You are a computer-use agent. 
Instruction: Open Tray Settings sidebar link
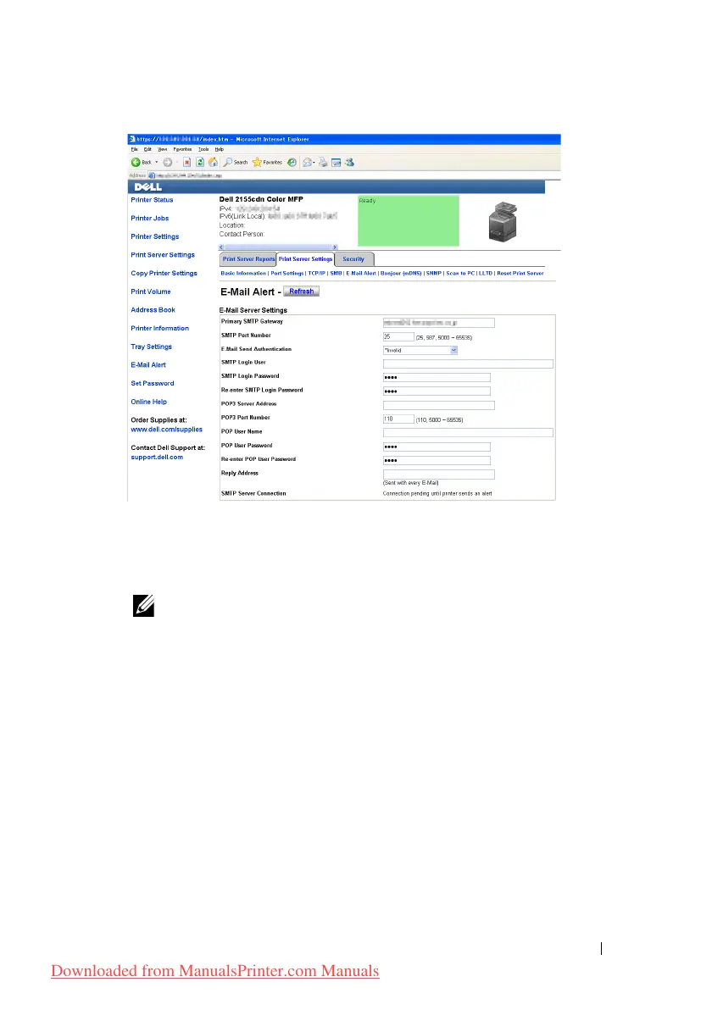pyautogui.click(x=152, y=347)
